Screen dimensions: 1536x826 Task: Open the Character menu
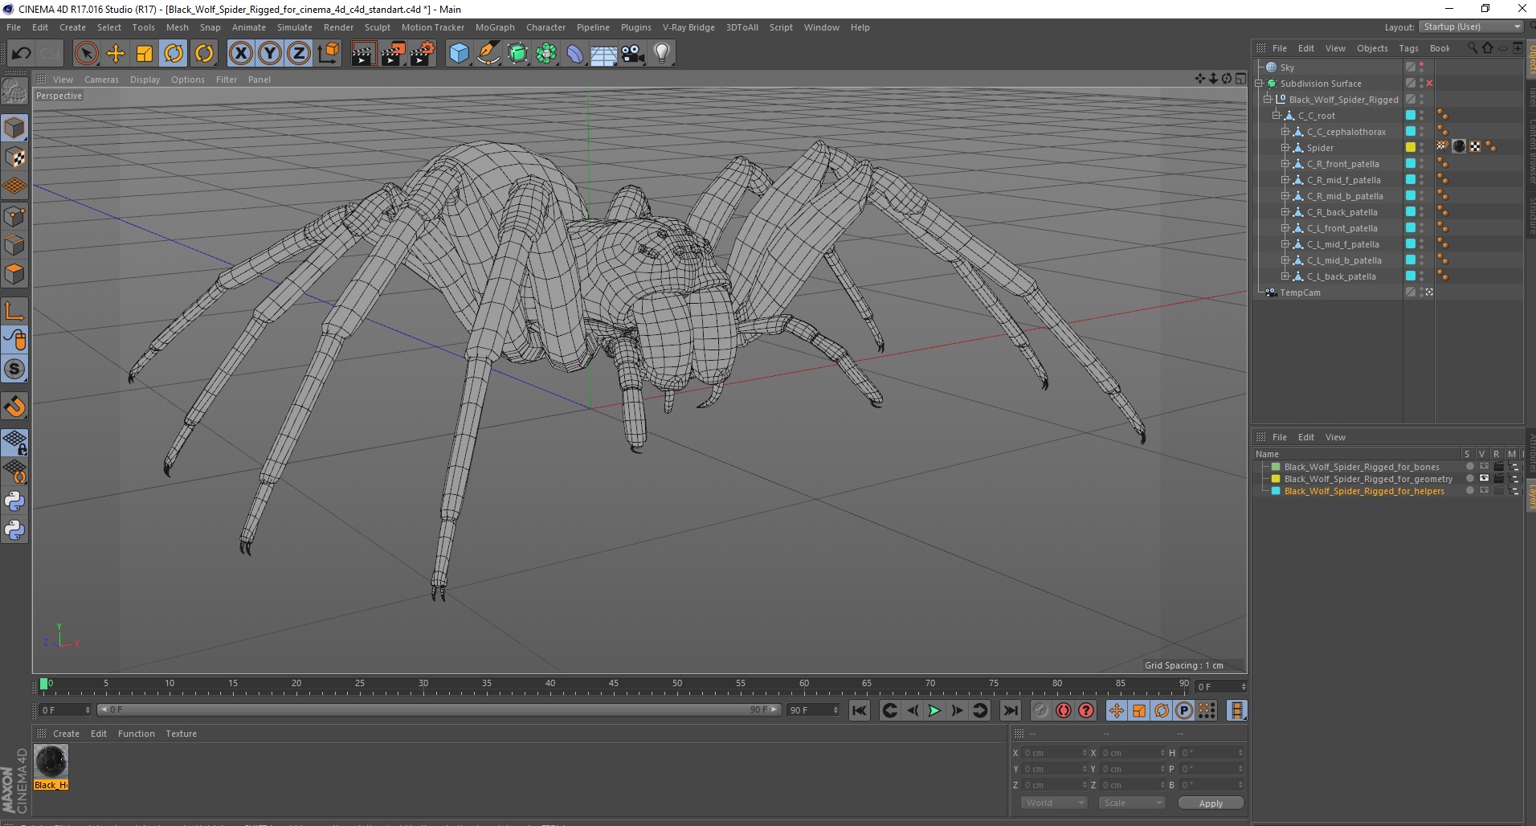[x=545, y=27]
